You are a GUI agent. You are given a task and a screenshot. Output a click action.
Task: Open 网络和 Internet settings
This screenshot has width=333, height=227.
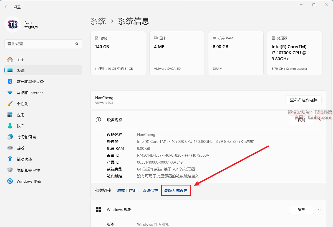(x=29, y=93)
